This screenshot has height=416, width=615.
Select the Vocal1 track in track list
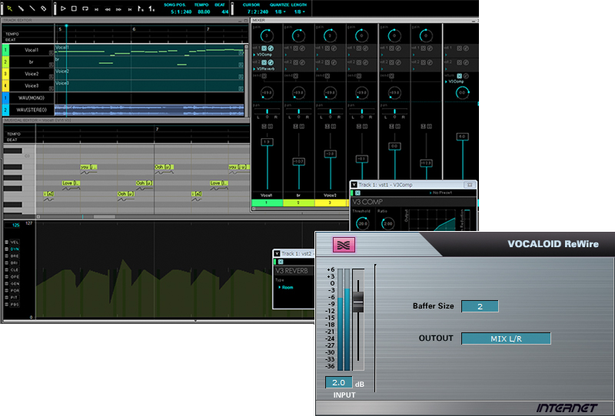point(31,50)
